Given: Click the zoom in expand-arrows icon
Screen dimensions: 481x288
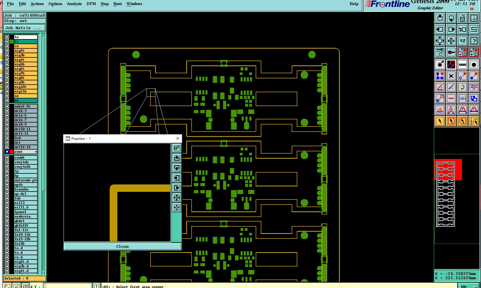Looking at the screenshot, I should tap(440, 41).
